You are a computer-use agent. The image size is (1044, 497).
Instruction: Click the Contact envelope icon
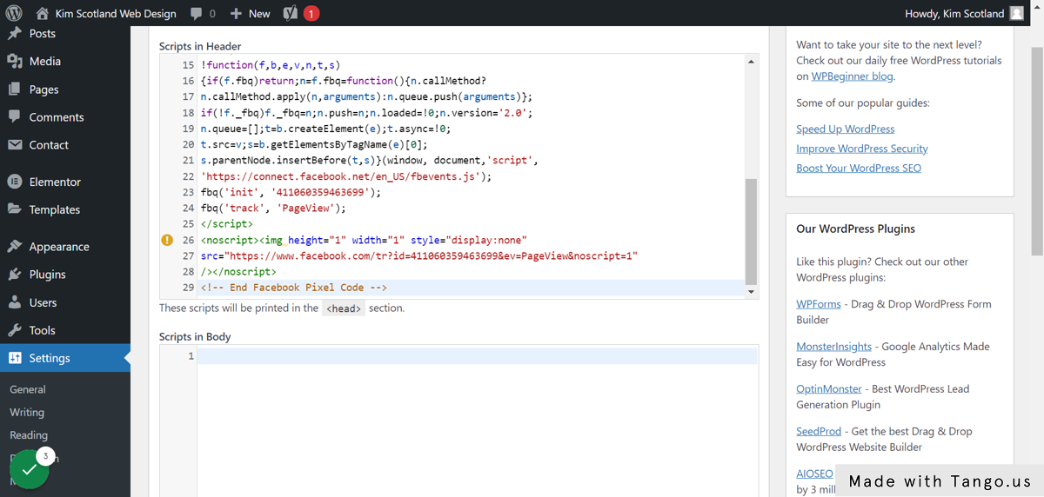point(15,145)
